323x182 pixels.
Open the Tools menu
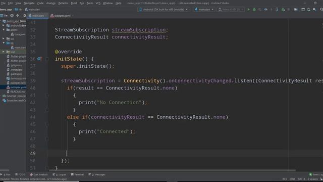click(x=90, y=3)
